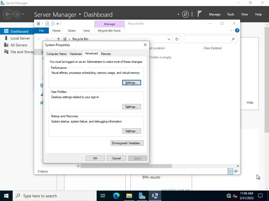Click muted volume tray icon
This screenshot has width=269, height=201.
tap(235, 196)
